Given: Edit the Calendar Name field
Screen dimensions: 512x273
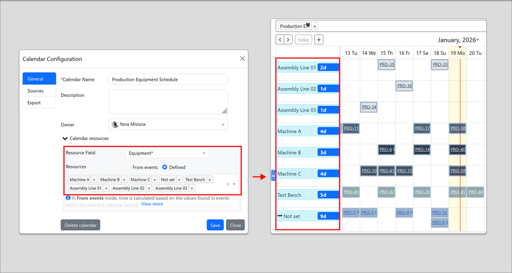Looking at the screenshot, I should tap(168, 79).
